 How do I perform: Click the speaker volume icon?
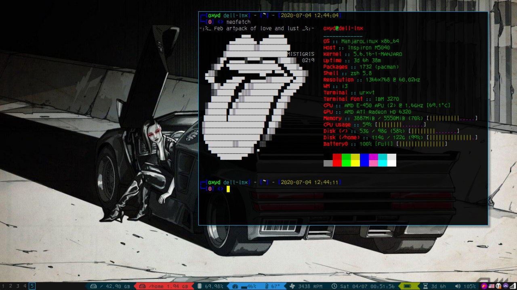pyautogui.click(x=458, y=286)
